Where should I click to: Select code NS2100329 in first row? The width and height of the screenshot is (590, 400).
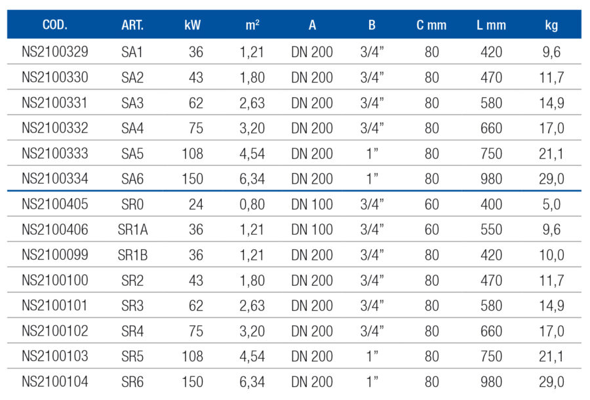[55, 52]
